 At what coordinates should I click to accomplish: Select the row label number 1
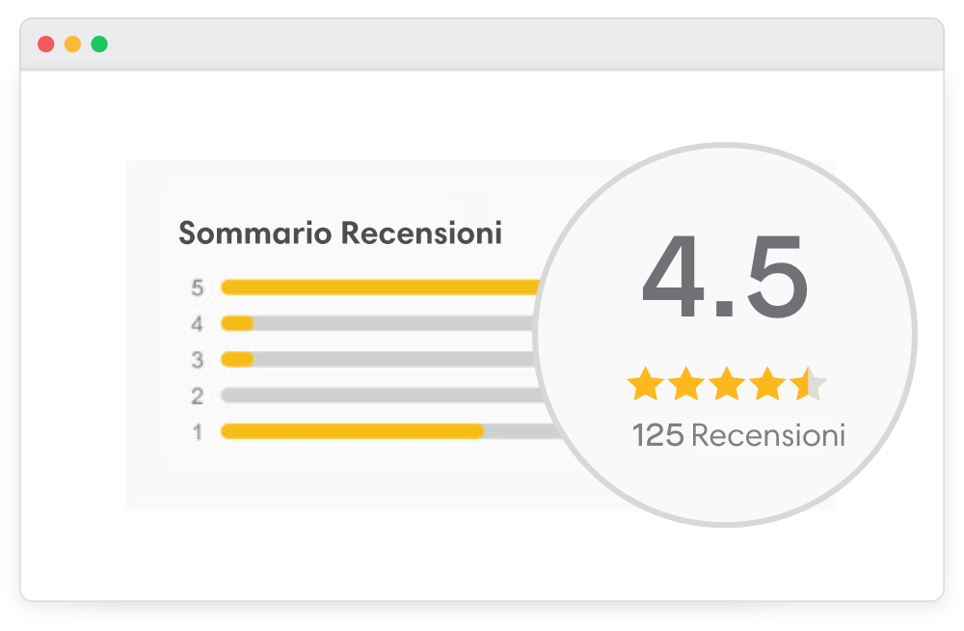click(x=198, y=432)
